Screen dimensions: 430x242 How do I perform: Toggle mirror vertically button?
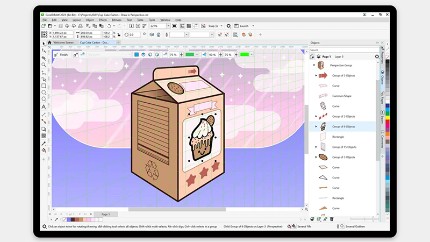pyautogui.click(x=159, y=35)
